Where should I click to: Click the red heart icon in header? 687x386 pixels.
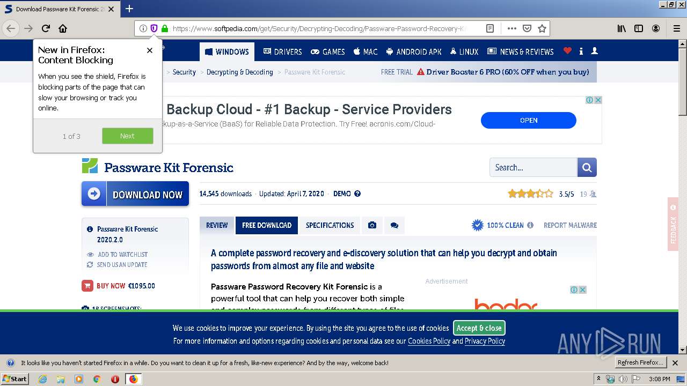(x=567, y=51)
